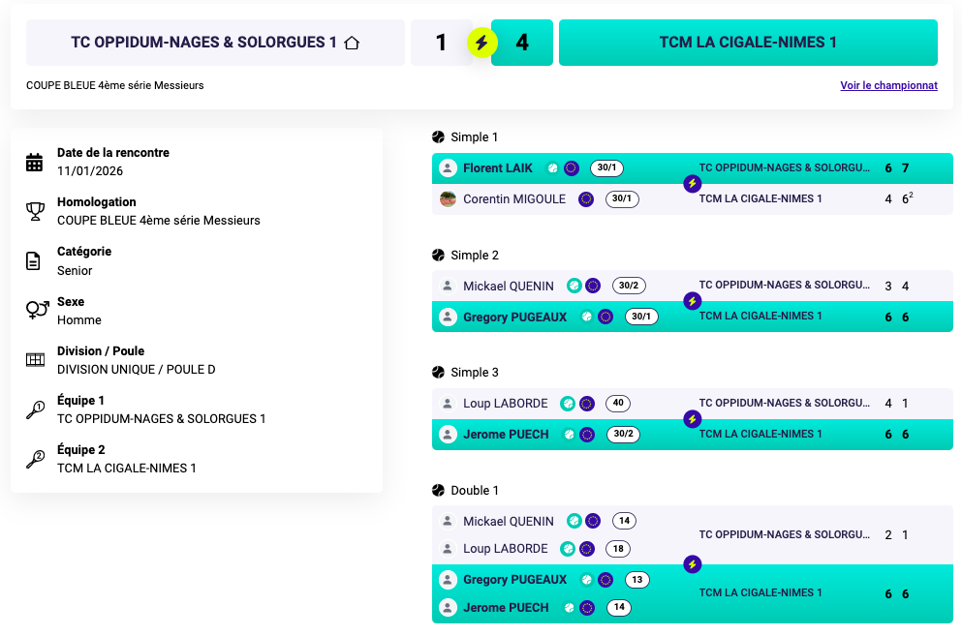Viewport: 962px width, 636px height.
Task: Click the trophy icon next to Homologation
Action: [35, 211]
